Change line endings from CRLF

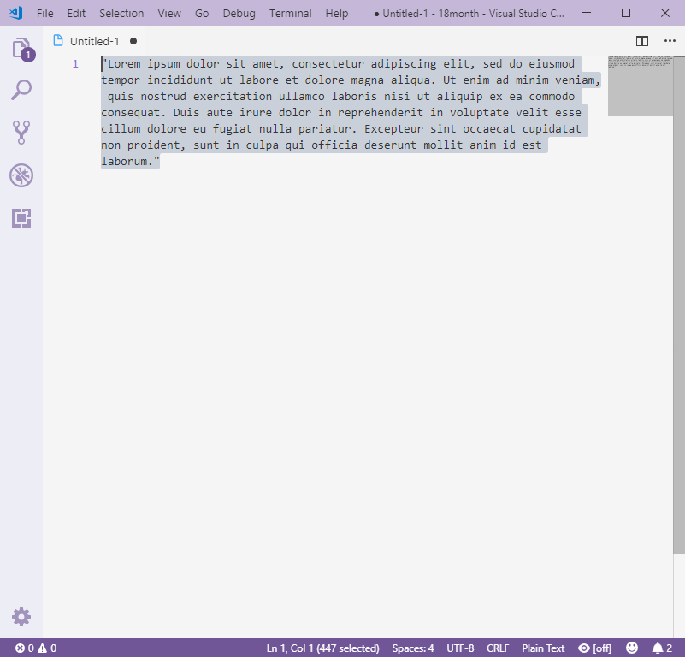(x=498, y=648)
